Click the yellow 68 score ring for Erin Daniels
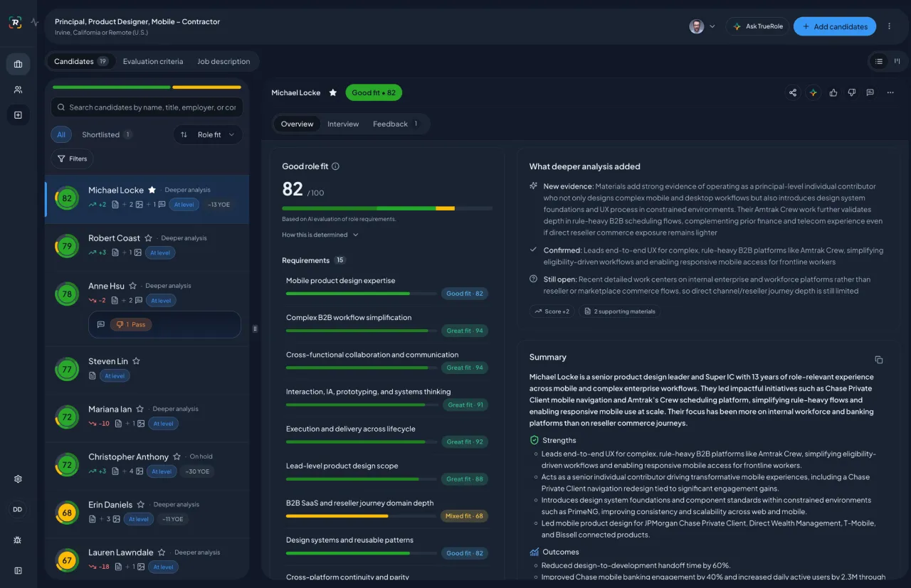The image size is (911, 588). pos(67,513)
